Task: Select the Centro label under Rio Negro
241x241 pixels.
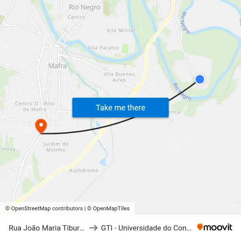Action: pyautogui.click(x=76, y=17)
